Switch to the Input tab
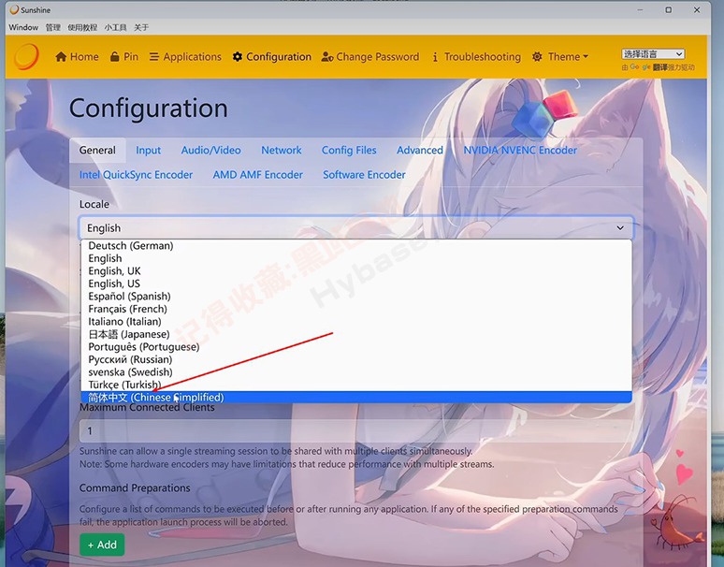This screenshot has height=567, width=724. coord(148,150)
